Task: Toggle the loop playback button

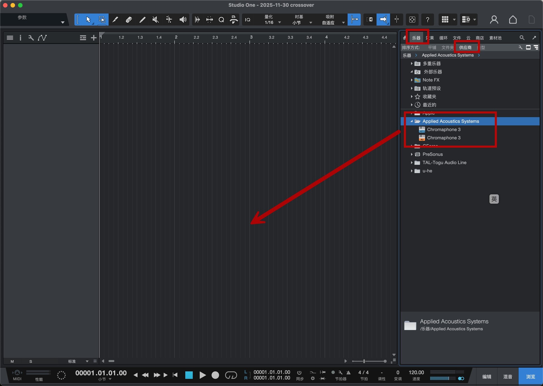Action: 231,375
